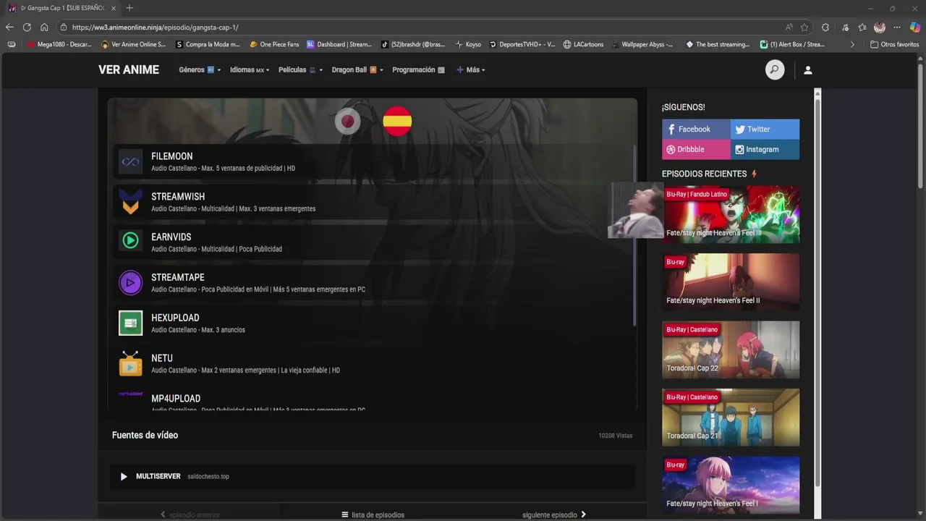
Task: Go to VER ANIME home logo
Action: click(129, 70)
